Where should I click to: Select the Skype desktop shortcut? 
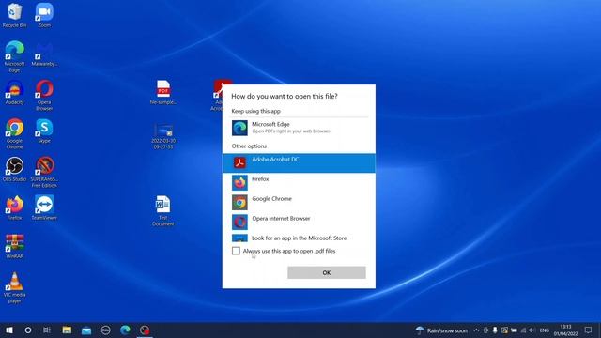[44, 131]
